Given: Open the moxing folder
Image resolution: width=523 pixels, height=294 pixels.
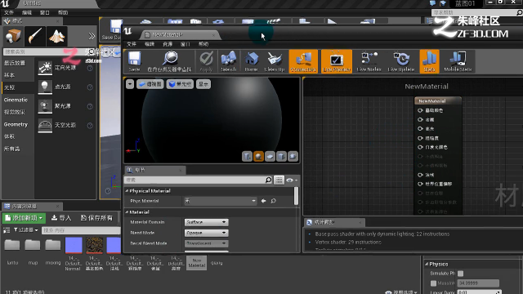Looking at the screenshot, I should tap(53, 245).
